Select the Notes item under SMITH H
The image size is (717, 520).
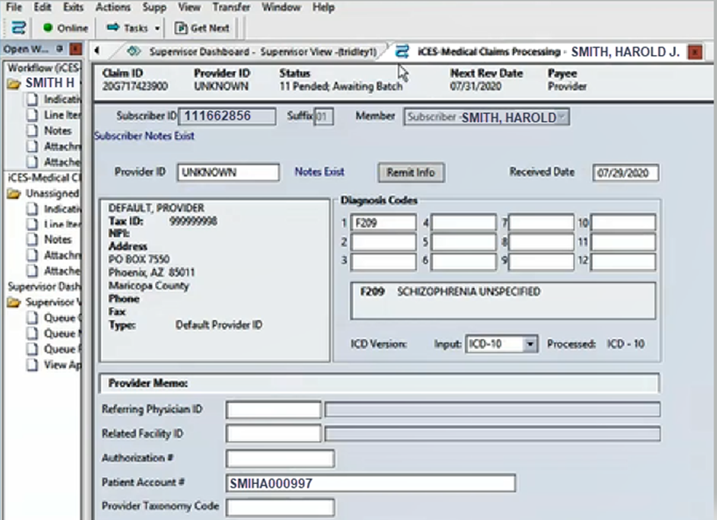coord(58,131)
